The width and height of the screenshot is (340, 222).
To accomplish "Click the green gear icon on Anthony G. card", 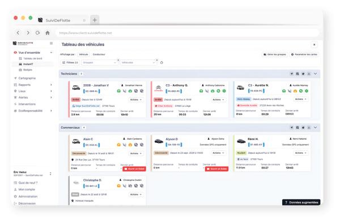I will pyautogui.click(x=224, y=91).
